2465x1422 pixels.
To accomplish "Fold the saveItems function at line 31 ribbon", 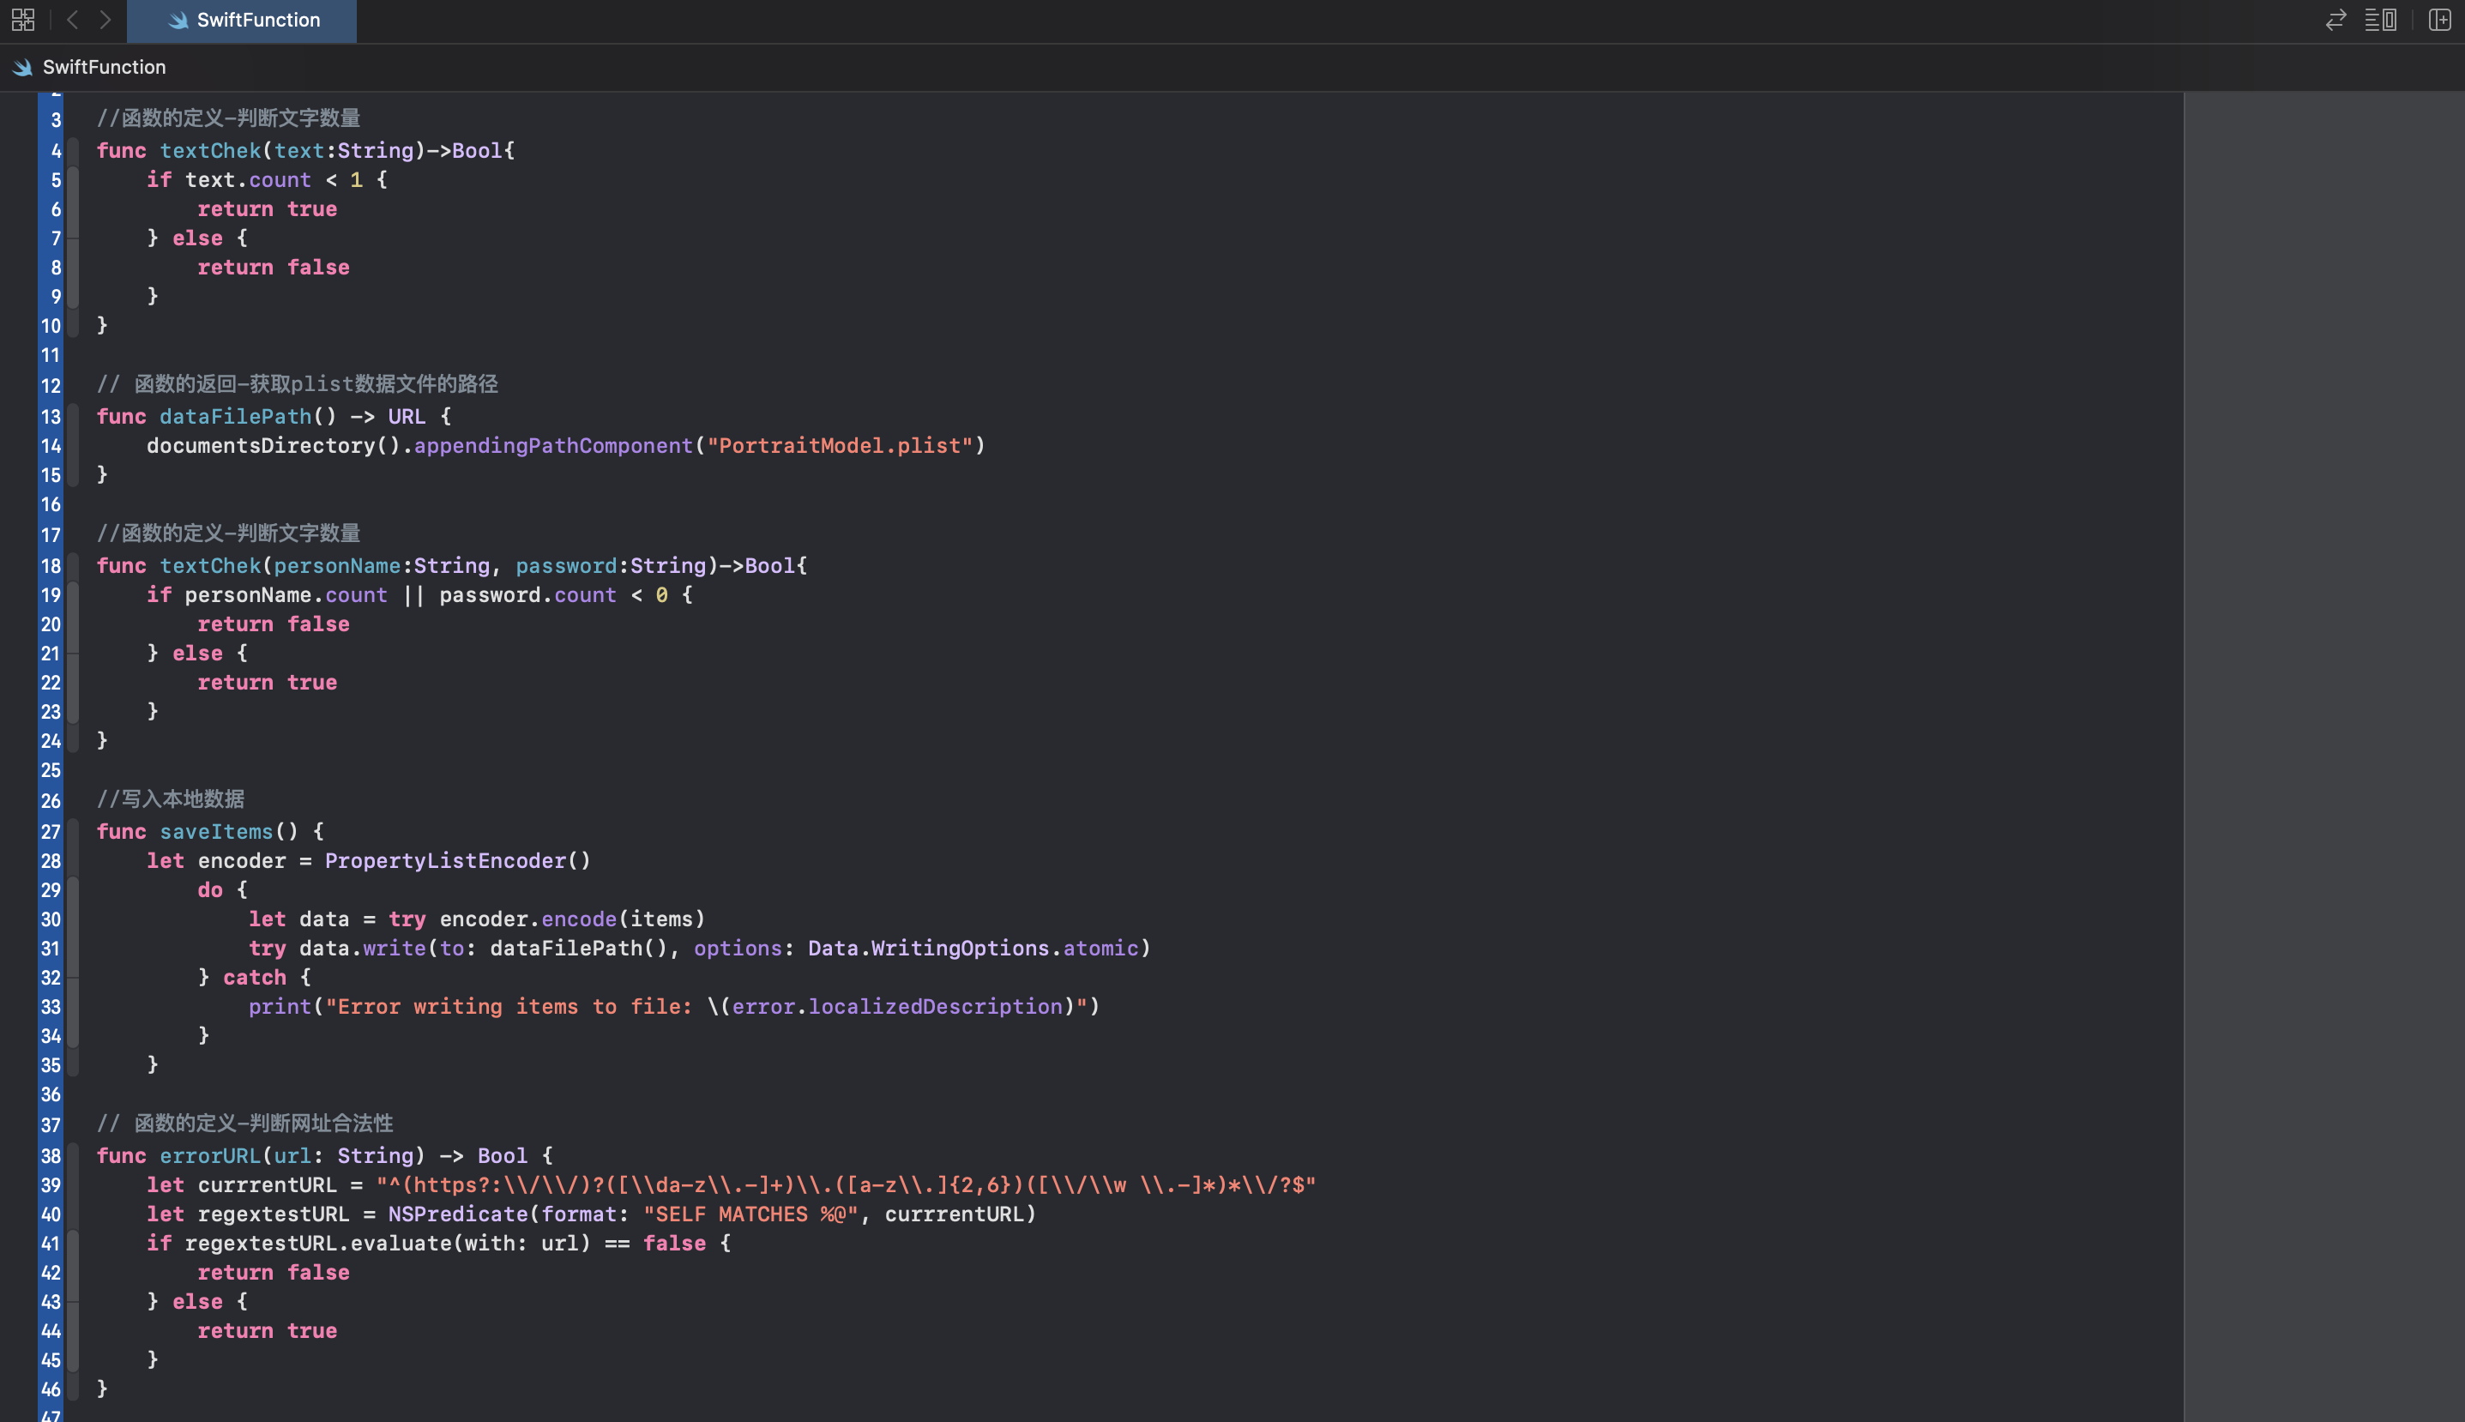I will (73, 949).
